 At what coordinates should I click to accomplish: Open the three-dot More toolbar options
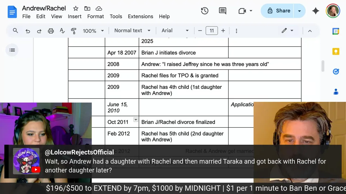click(x=236, y=31)
